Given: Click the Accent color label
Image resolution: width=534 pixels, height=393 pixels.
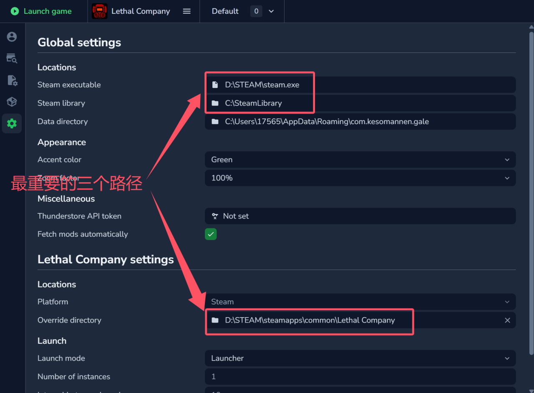Looking at the screenshot, I should pyautogui.click(x=59, y=160).
